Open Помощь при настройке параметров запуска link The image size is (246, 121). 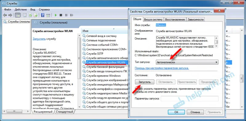point(162,68)
